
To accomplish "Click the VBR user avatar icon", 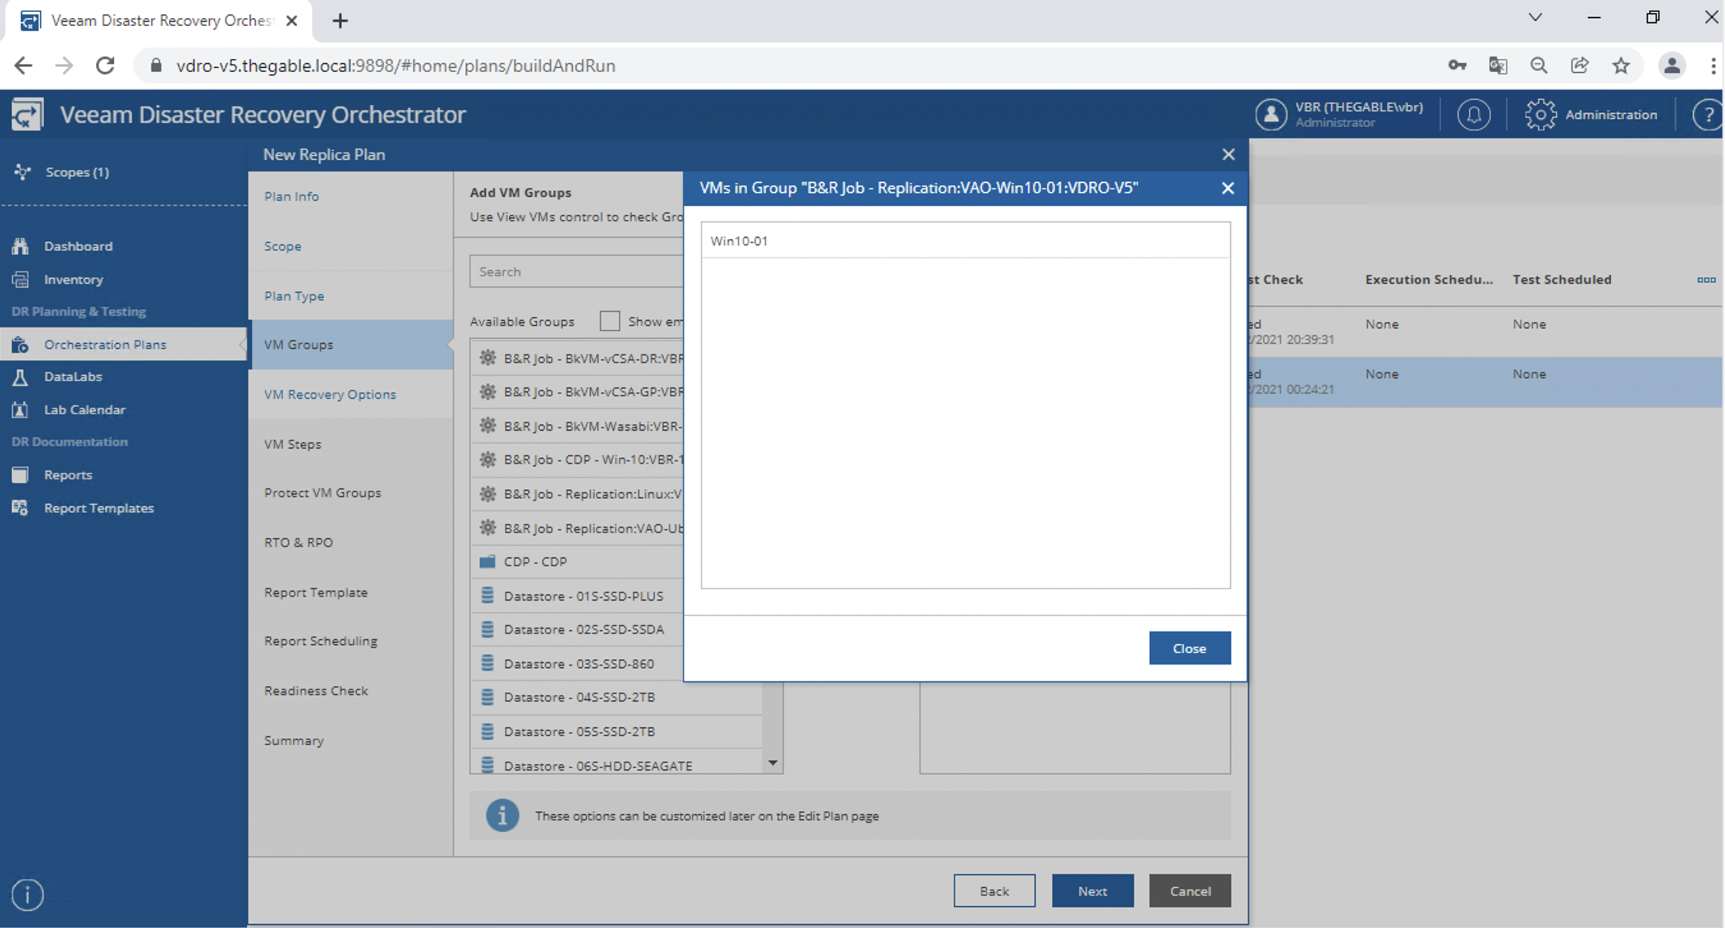I will 1270,114.
